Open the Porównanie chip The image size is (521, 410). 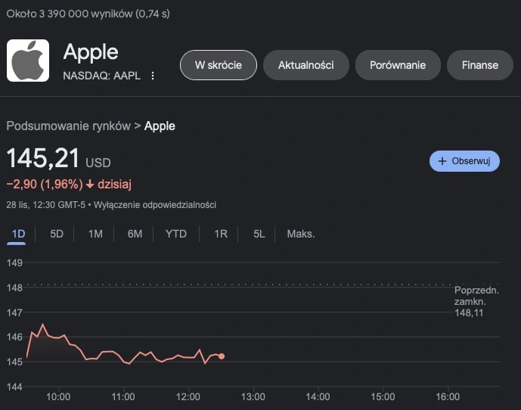click(398, 65)
